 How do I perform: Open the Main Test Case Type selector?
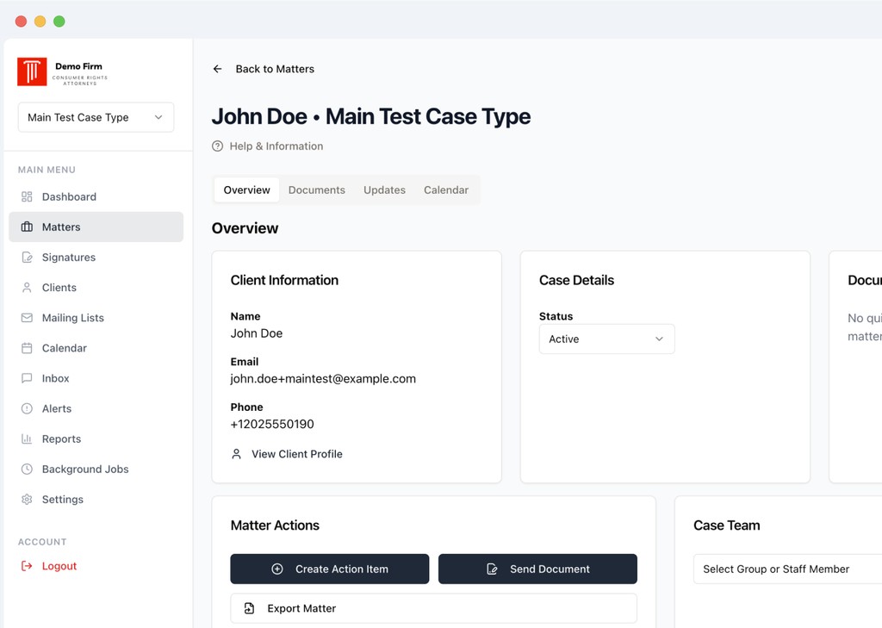tap(96, 117)
